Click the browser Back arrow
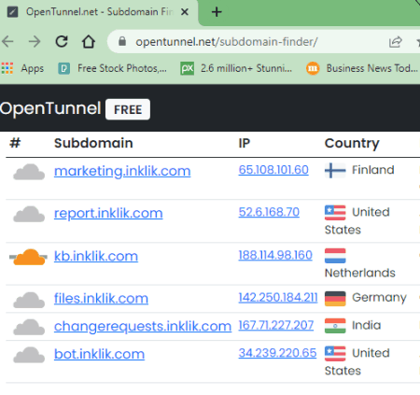Image resolution: width=420 pixels, height=395 pixels. click(x=7, y=41)
